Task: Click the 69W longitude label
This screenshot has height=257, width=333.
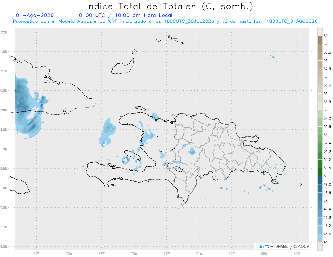Action: tap(264, 253)
